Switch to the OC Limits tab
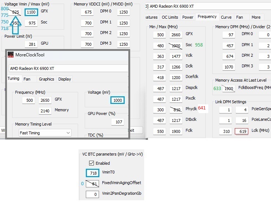 pyautogui.click(x=170, y=17)
